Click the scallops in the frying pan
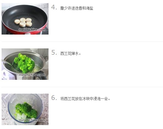Viewport: 163px width, 129px height. 23,22
